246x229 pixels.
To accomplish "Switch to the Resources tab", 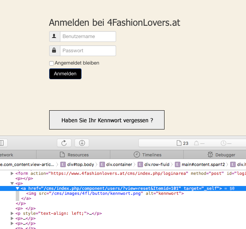I will tap(73, 155).
